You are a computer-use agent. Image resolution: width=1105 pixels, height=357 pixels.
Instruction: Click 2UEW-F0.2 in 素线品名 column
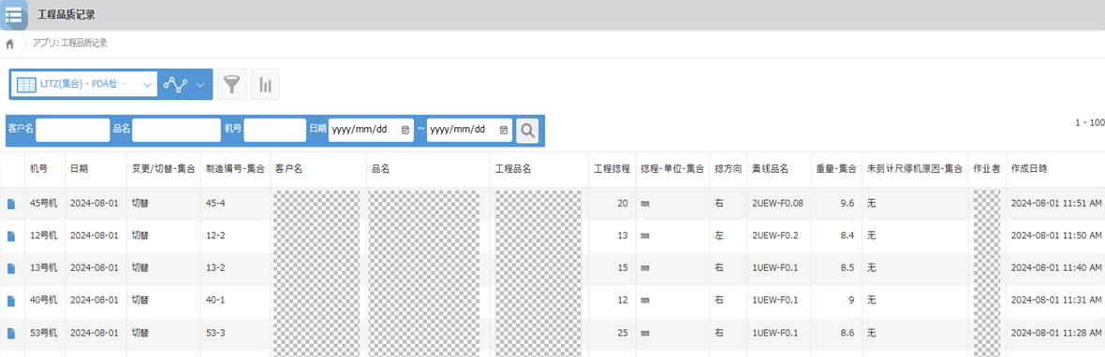(775, 236)
